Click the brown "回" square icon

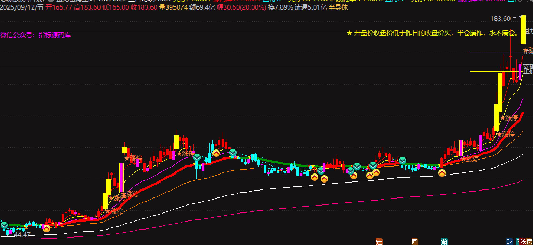[x=414, y=242]
